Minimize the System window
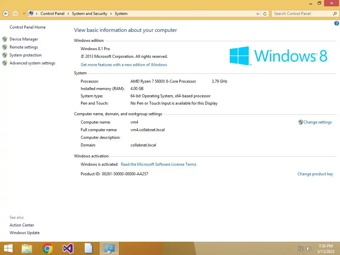Image resolution: width=340 pixels, height=255 pixels. pos(311,3)
